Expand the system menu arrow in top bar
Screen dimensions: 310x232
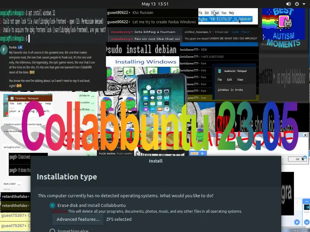[304, 4]
